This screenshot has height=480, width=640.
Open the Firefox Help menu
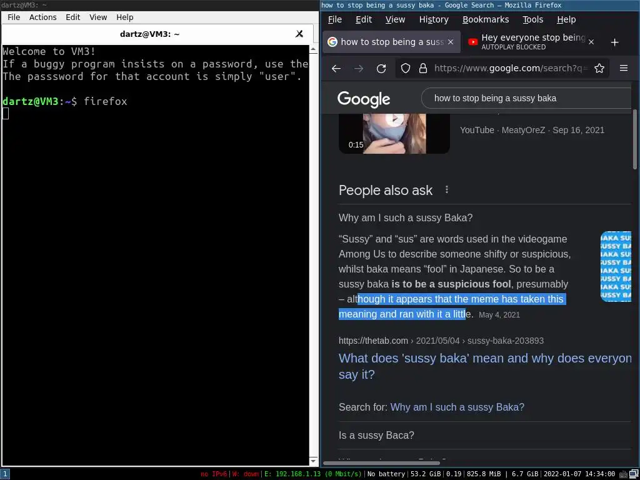(566, 19)
